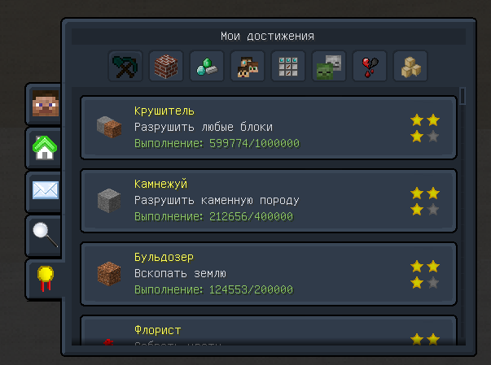Select the zombie and skeleton mobs category

[329, 66]
